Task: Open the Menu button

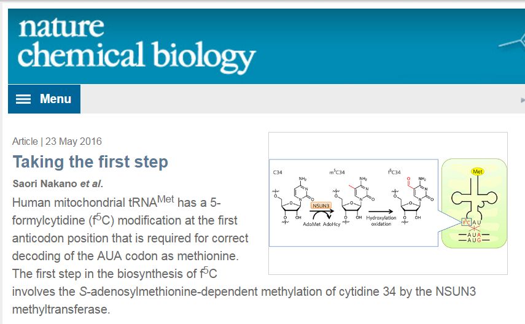Action: (x=44, y=99)
